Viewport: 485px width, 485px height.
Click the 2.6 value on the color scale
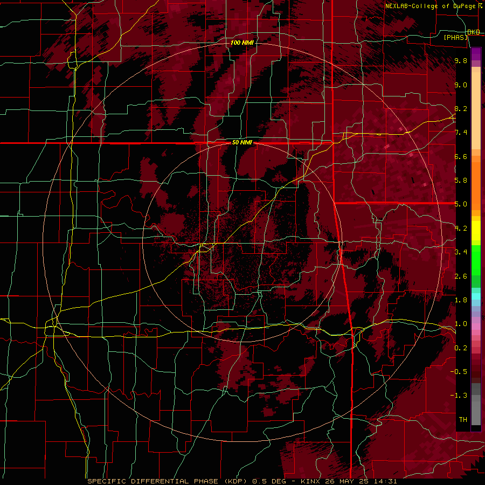[x=461, y=276]
